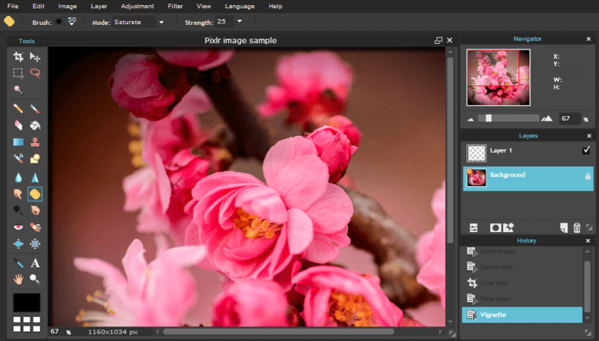Unlock the Background layer padlock
Image resolution: width=599 pixels, height=341 pixels.
pos(588,176)
